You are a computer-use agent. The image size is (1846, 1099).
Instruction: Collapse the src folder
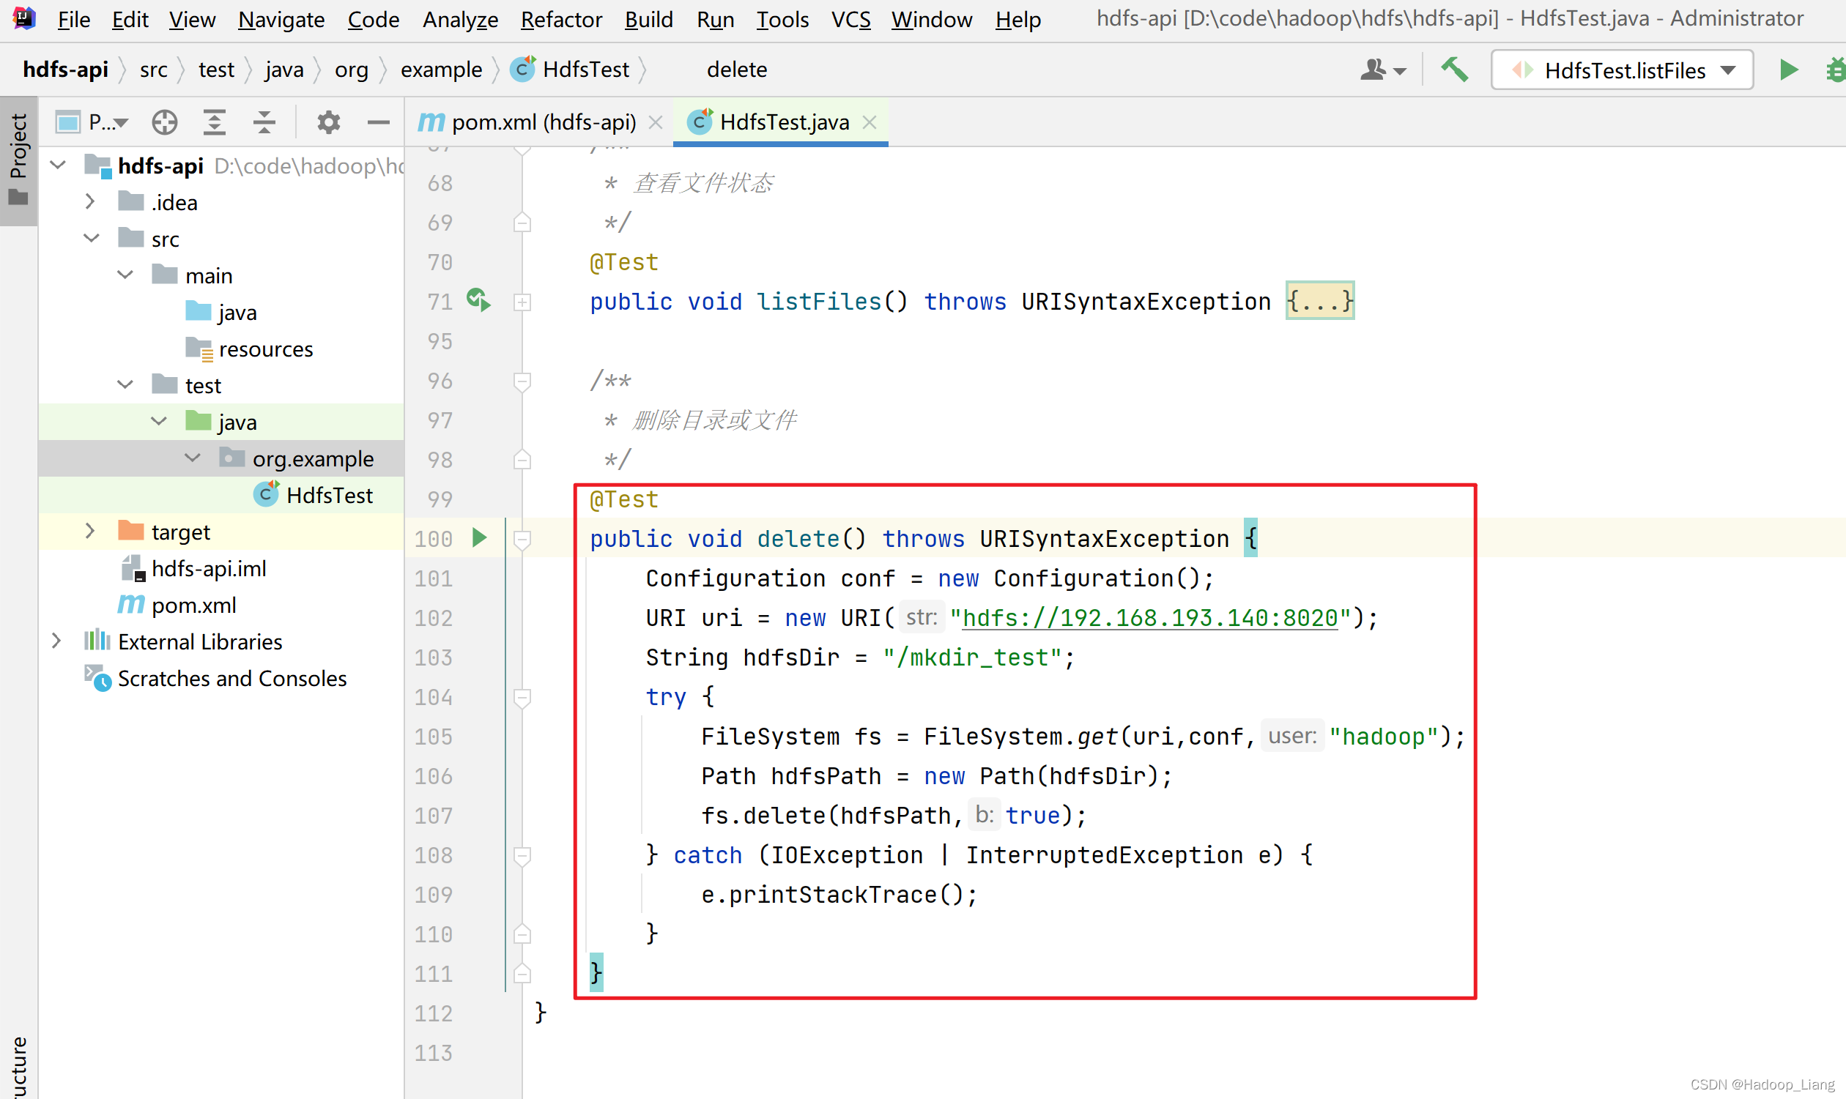91,238
